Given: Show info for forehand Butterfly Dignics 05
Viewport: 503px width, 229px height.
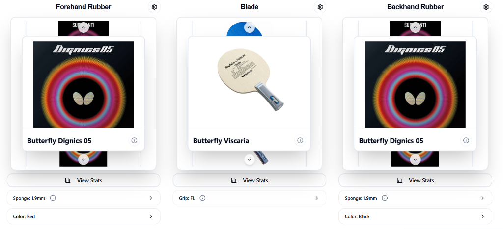Looking at the screenshot, I should click(x=134, y=141).
